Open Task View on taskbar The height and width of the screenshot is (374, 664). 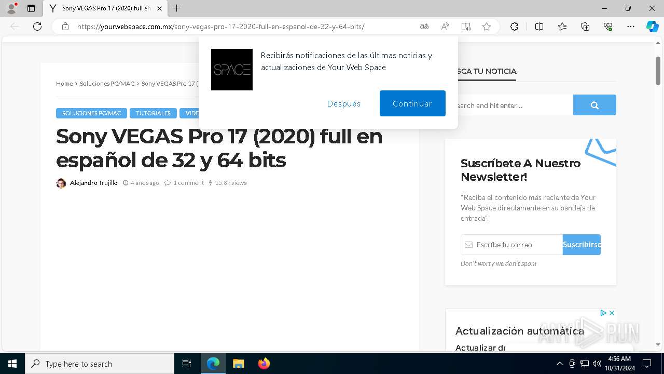tap(187, 364)
